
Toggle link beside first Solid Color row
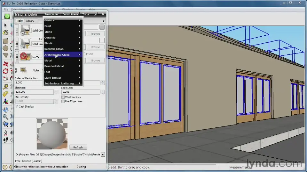(17, 31)
